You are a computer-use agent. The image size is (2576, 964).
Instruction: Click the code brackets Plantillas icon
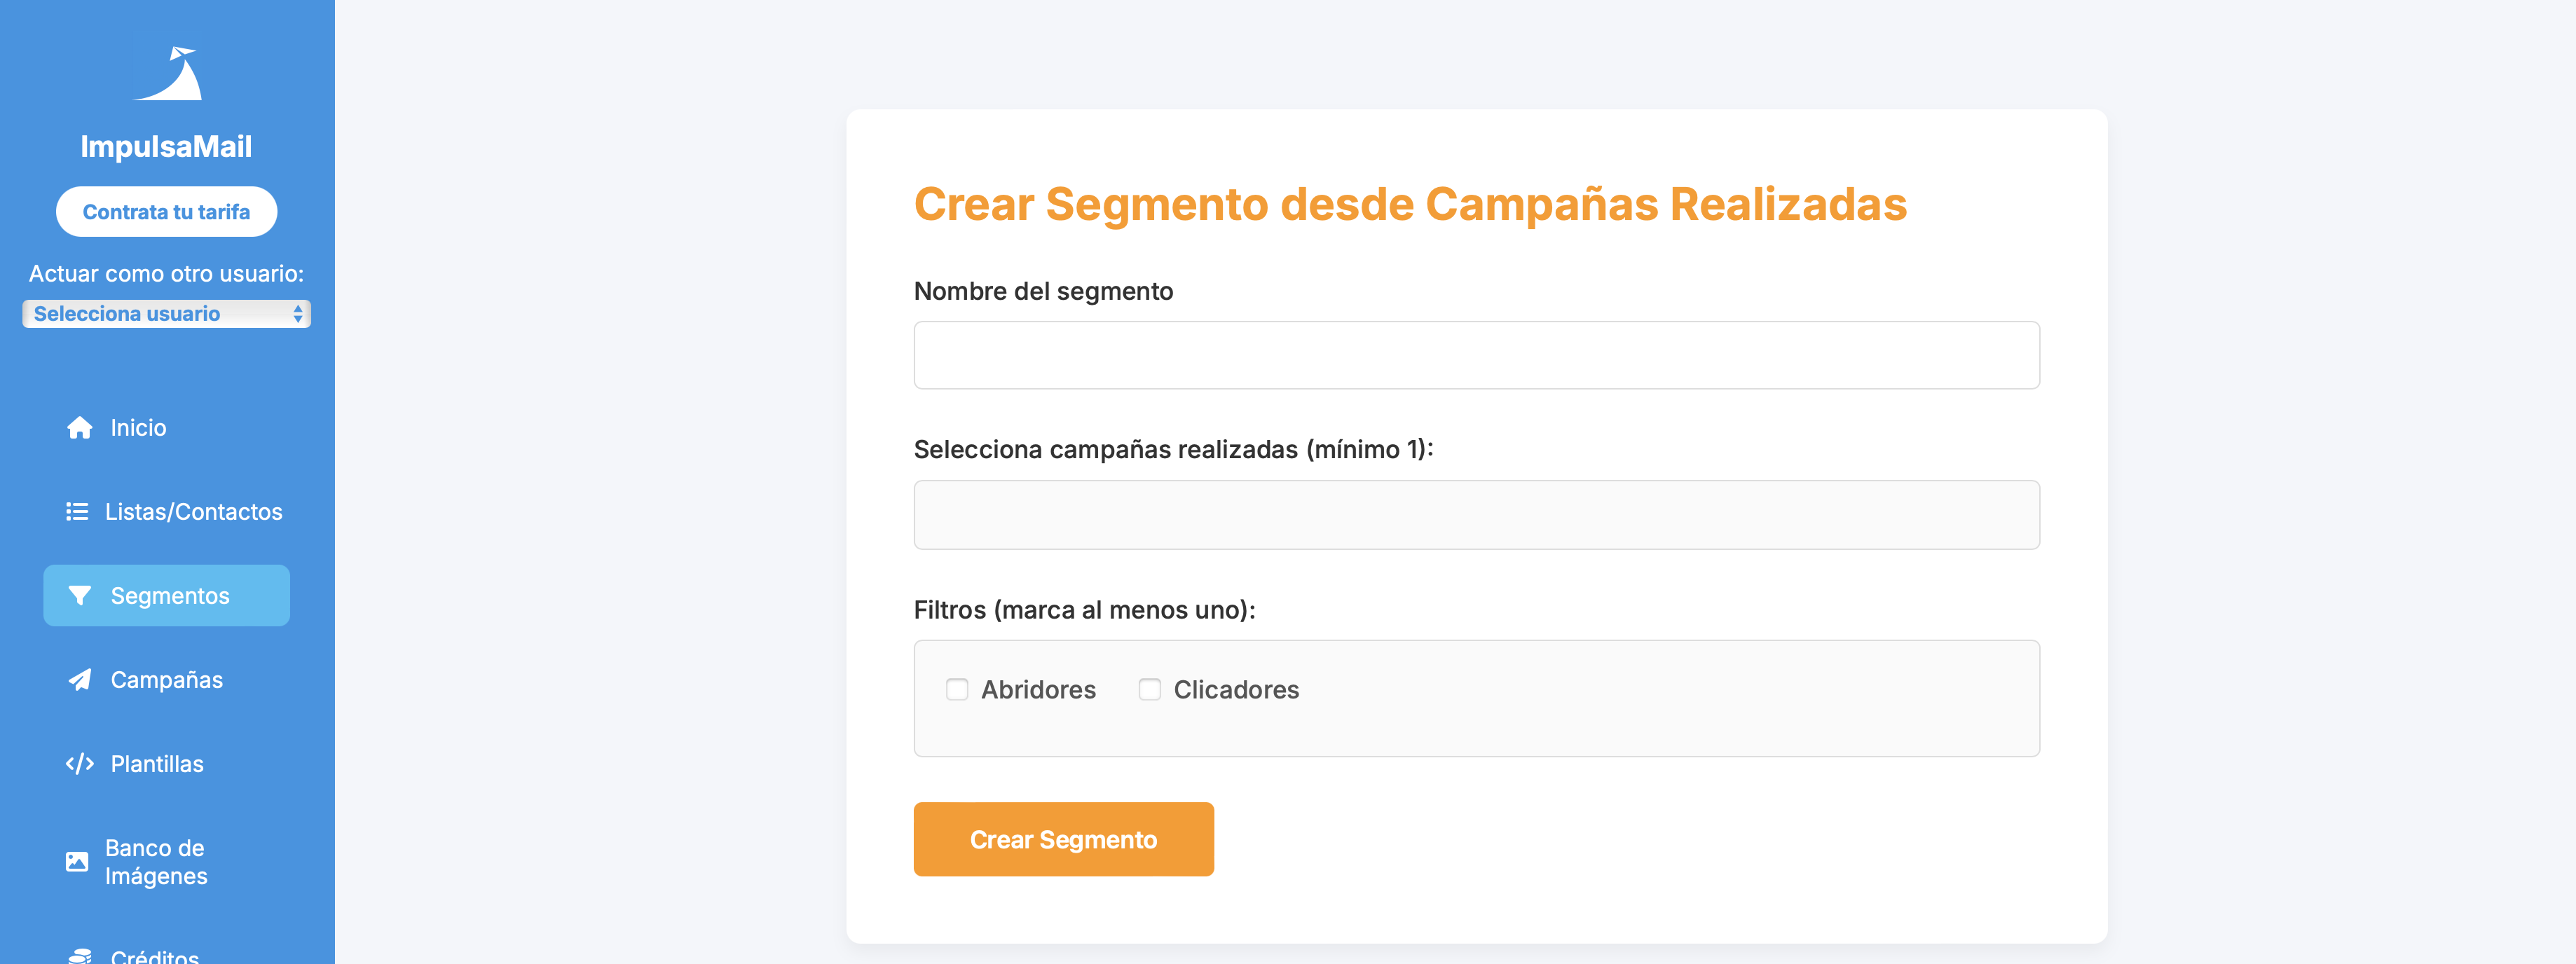(x=79, y=764)
